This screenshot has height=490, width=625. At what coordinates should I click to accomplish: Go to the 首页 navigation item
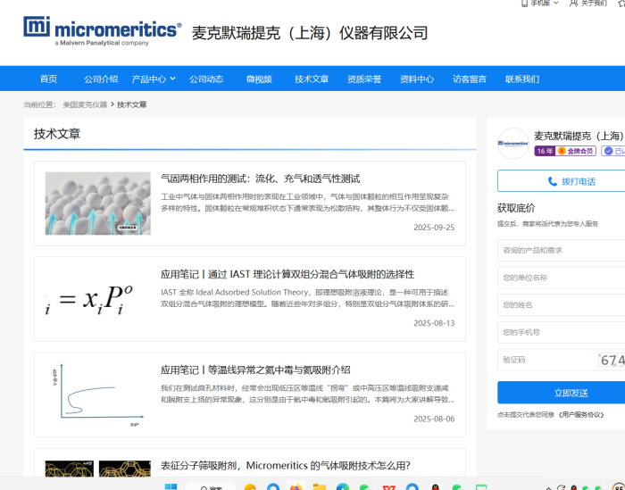point(48,79)
